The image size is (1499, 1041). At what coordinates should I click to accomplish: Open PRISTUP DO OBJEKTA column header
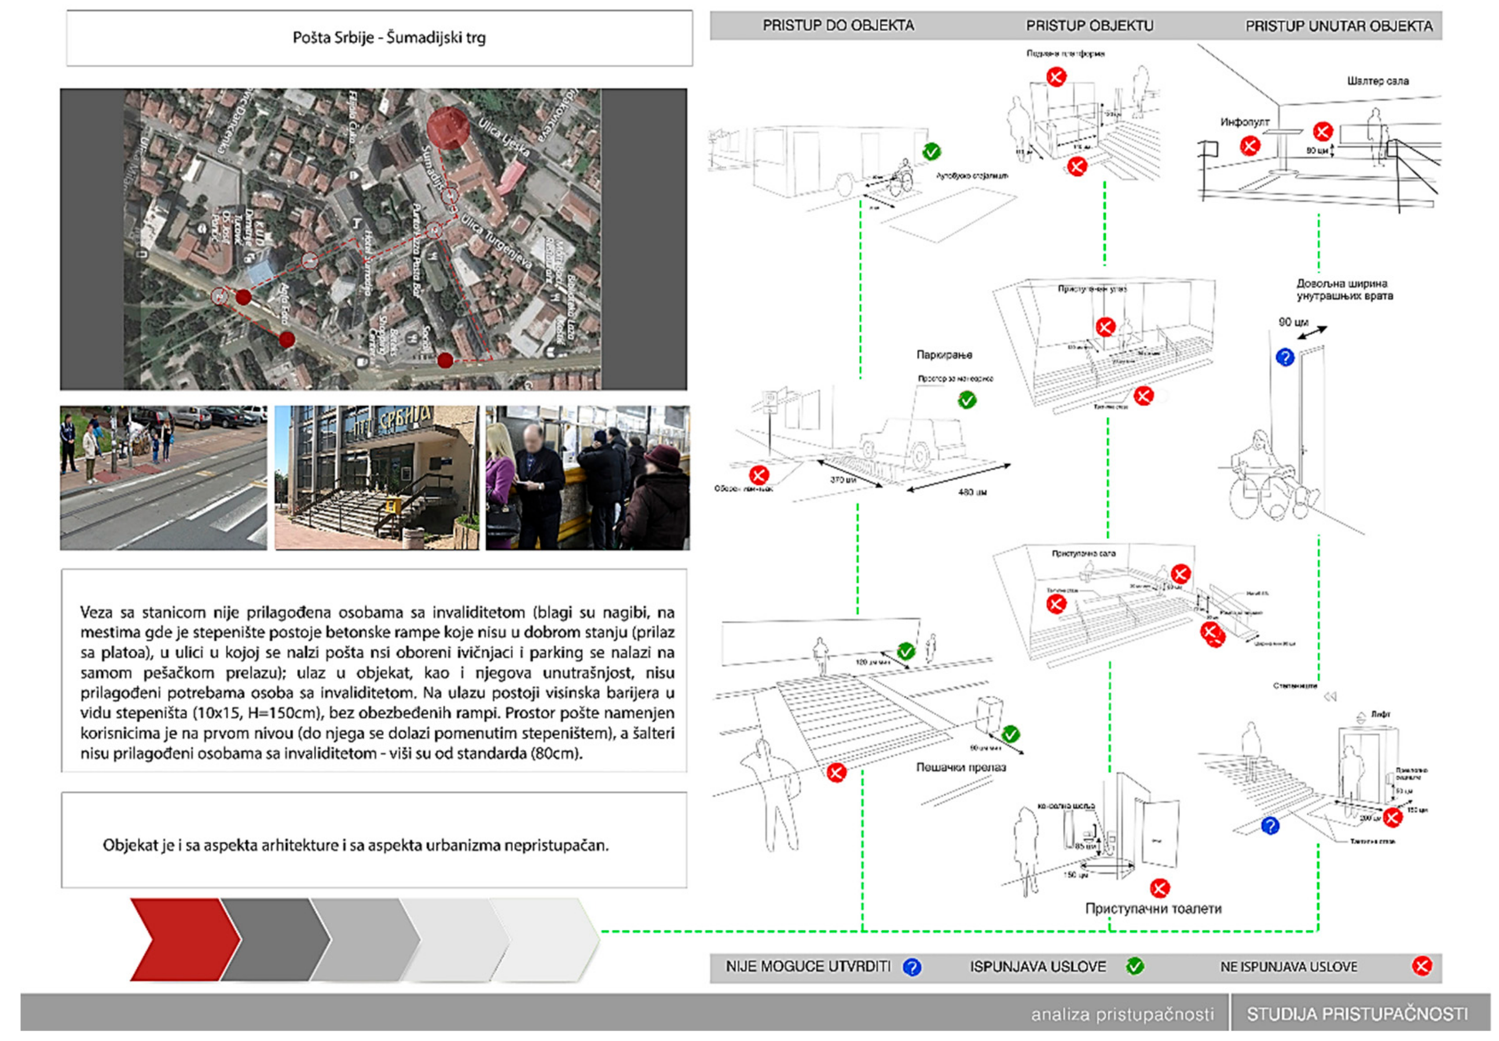coord(838,25)
